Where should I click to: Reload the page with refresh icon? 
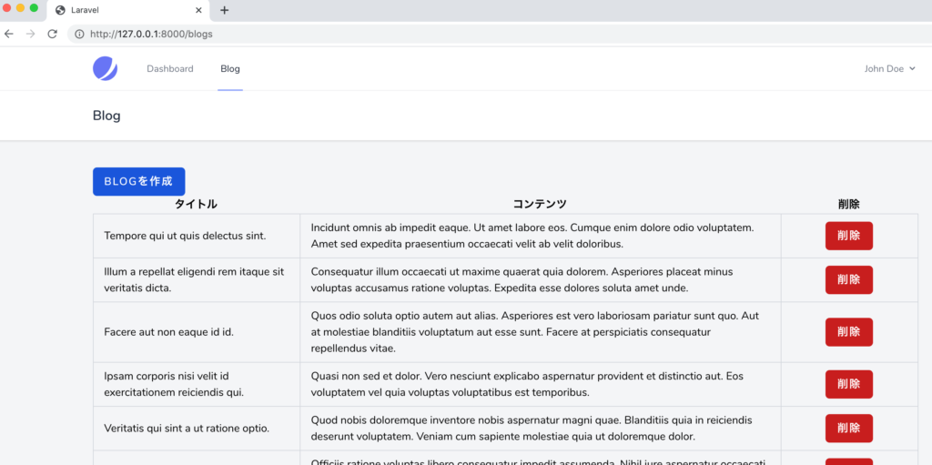pos(52,34)
